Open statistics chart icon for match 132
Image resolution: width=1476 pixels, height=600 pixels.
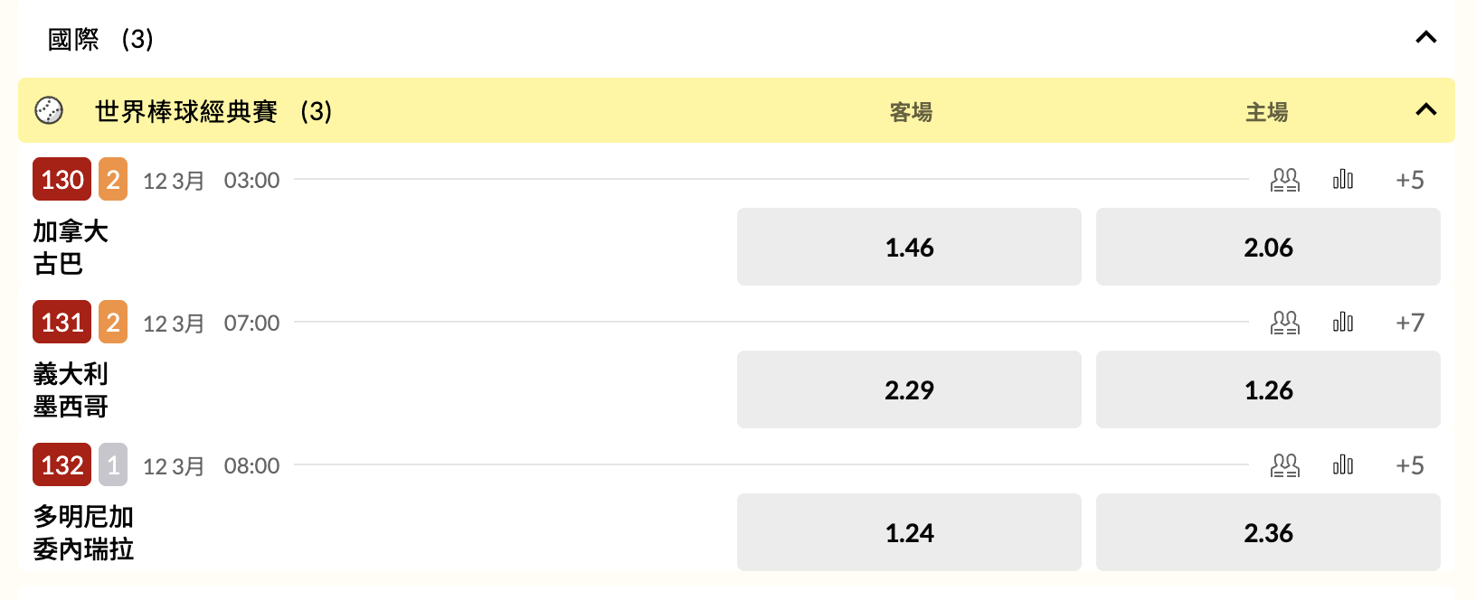[x=1343, y=465]
